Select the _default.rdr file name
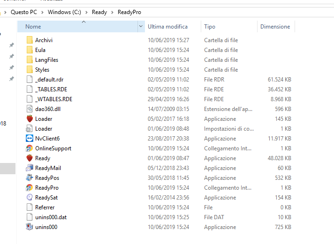The width and height of the screenshot is (334, 244). (x=49, y=80)
